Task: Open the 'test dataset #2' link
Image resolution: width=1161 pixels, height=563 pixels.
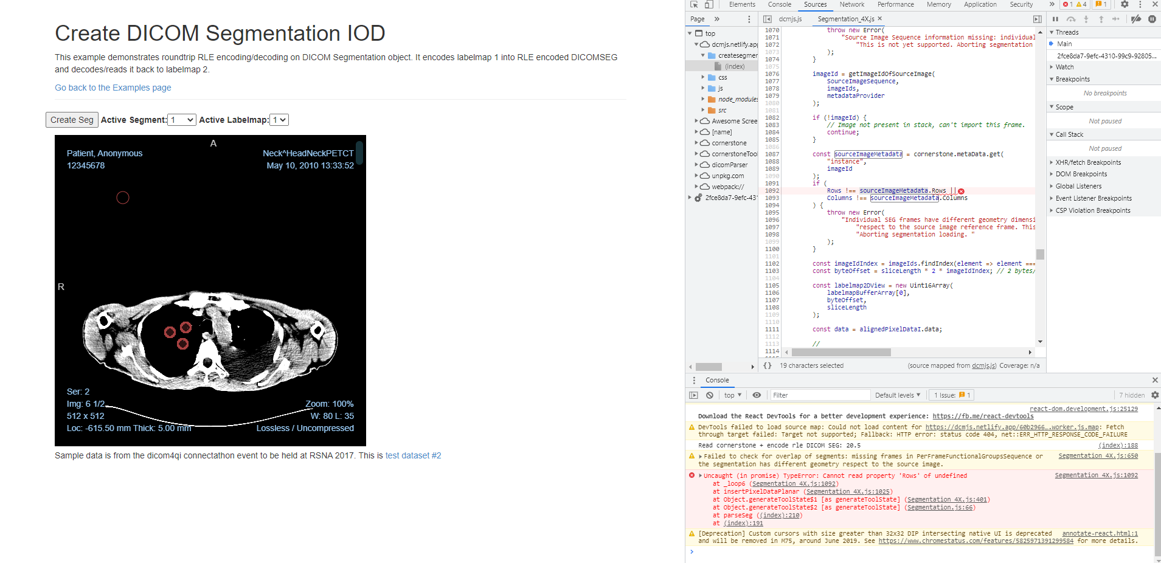Action: point(414,455)
